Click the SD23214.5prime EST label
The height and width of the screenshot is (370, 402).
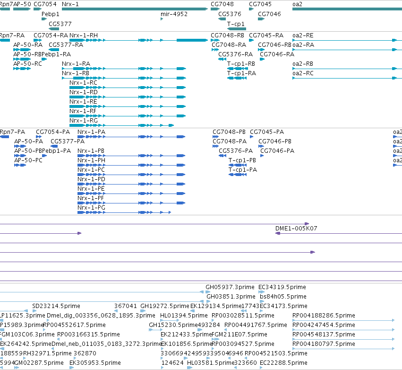56,306
